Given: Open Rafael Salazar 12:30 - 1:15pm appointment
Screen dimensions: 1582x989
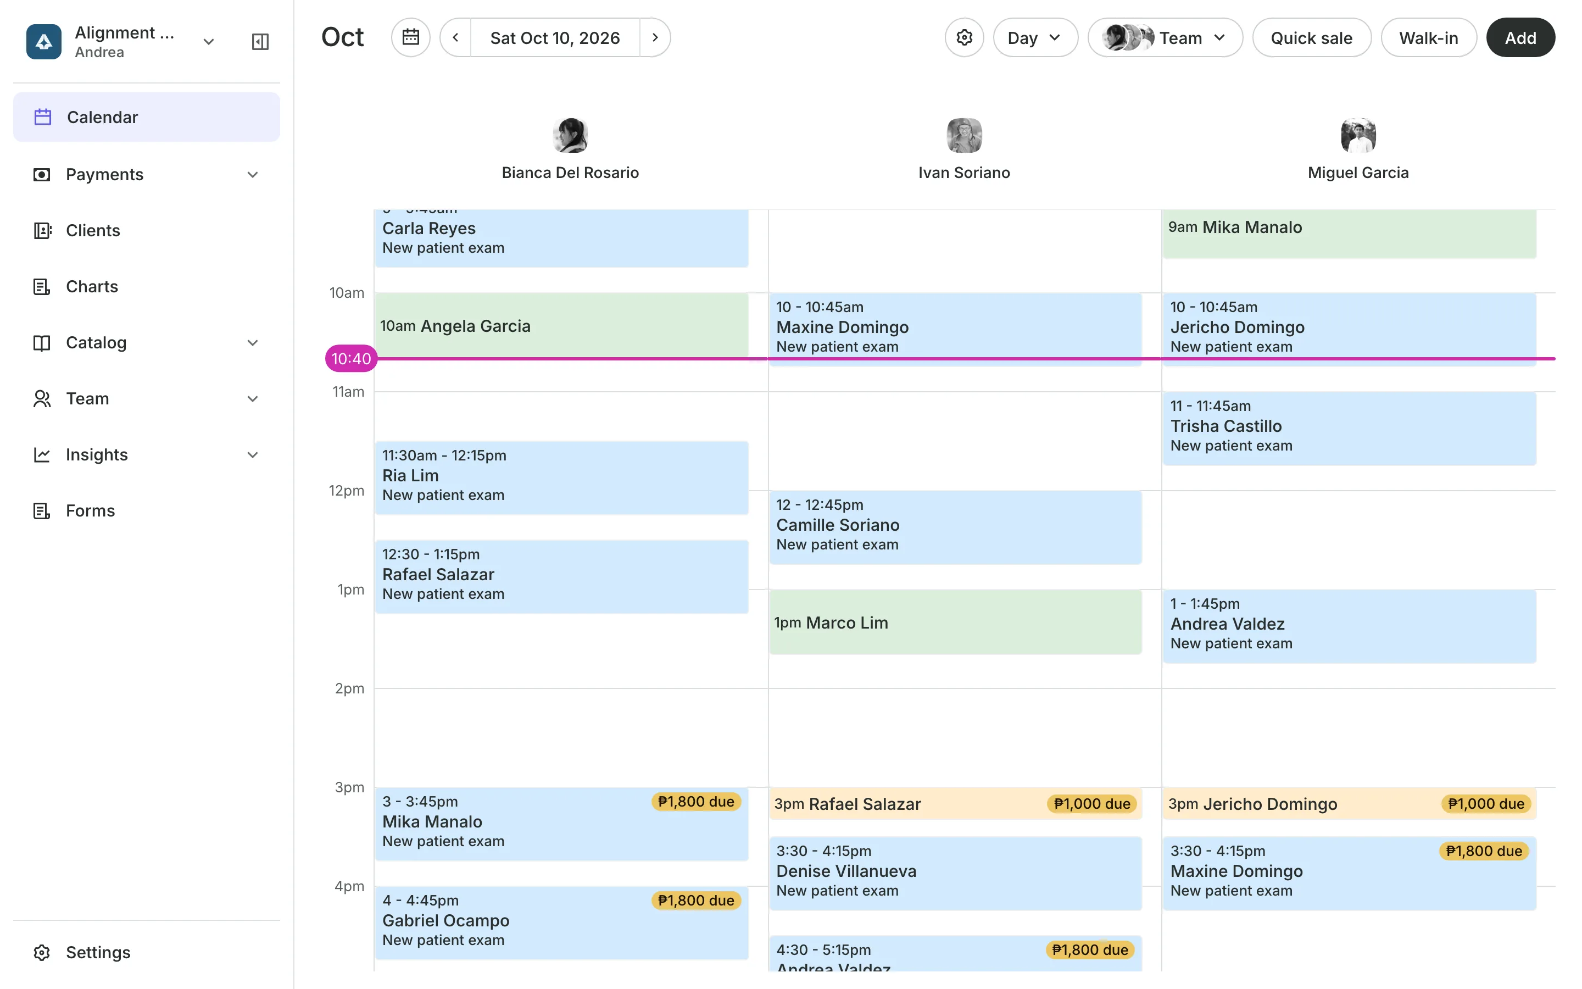Looking at the screenshot, I should 561,576.
